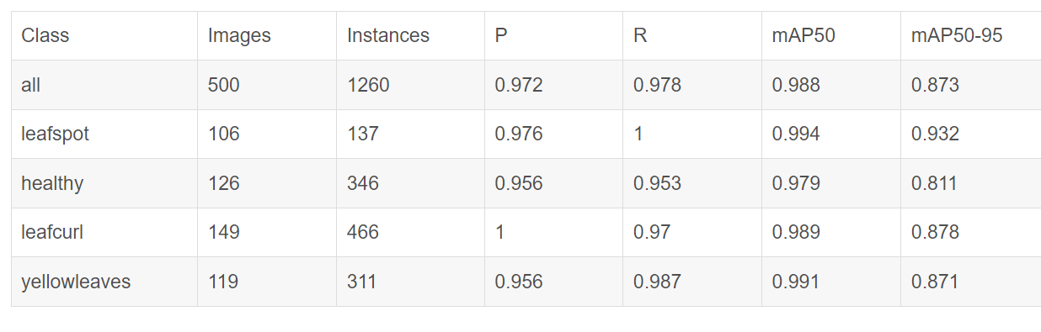The width and height of the screenshot is (1041, 332).
Task: Click the R column header
Action: [x=692, y=35]
